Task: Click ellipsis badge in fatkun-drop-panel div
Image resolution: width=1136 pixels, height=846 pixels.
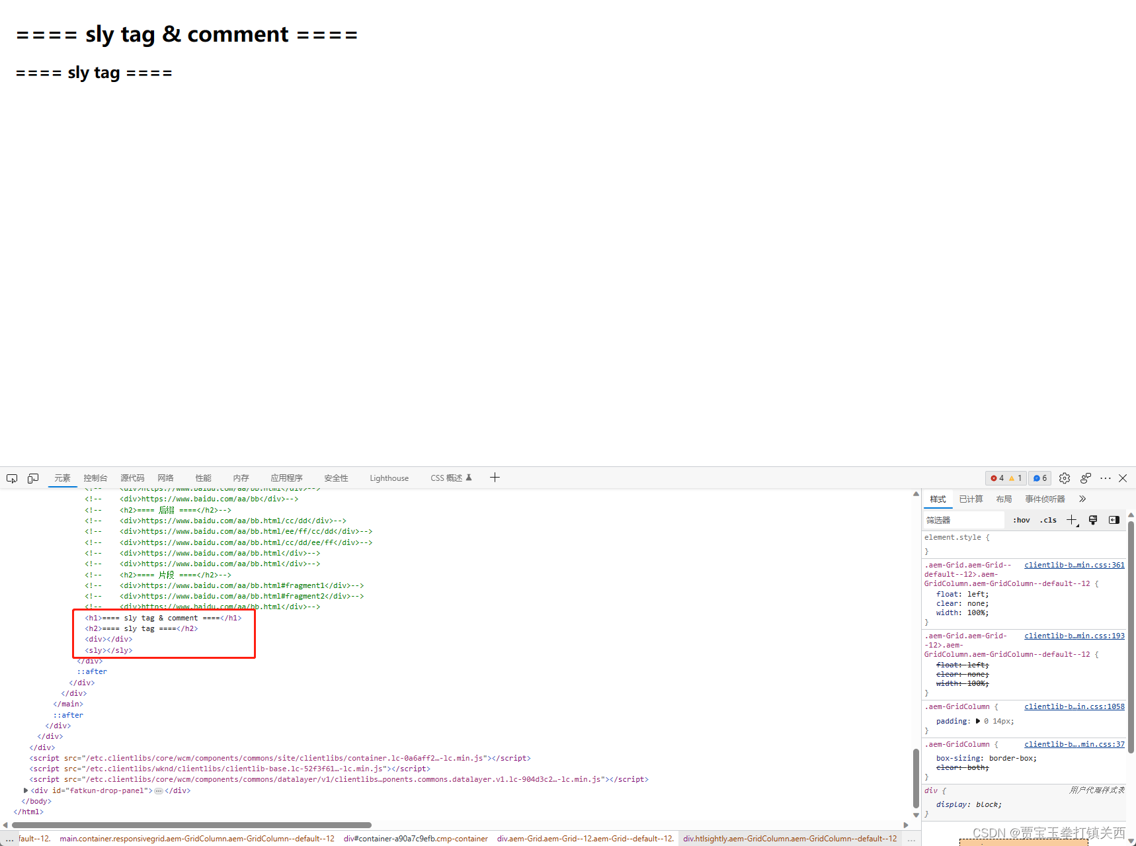Action: pyautogui.click(x=159, y=791)
